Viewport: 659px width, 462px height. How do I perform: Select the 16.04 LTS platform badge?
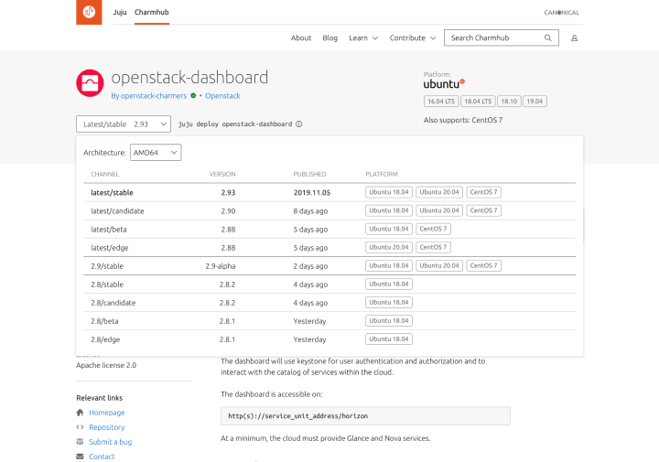(x=441, y=102)
